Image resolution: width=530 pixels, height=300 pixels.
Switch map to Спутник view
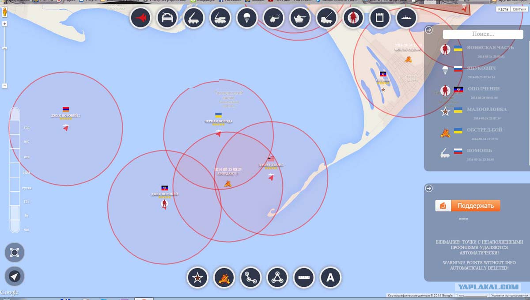(519, 9)
